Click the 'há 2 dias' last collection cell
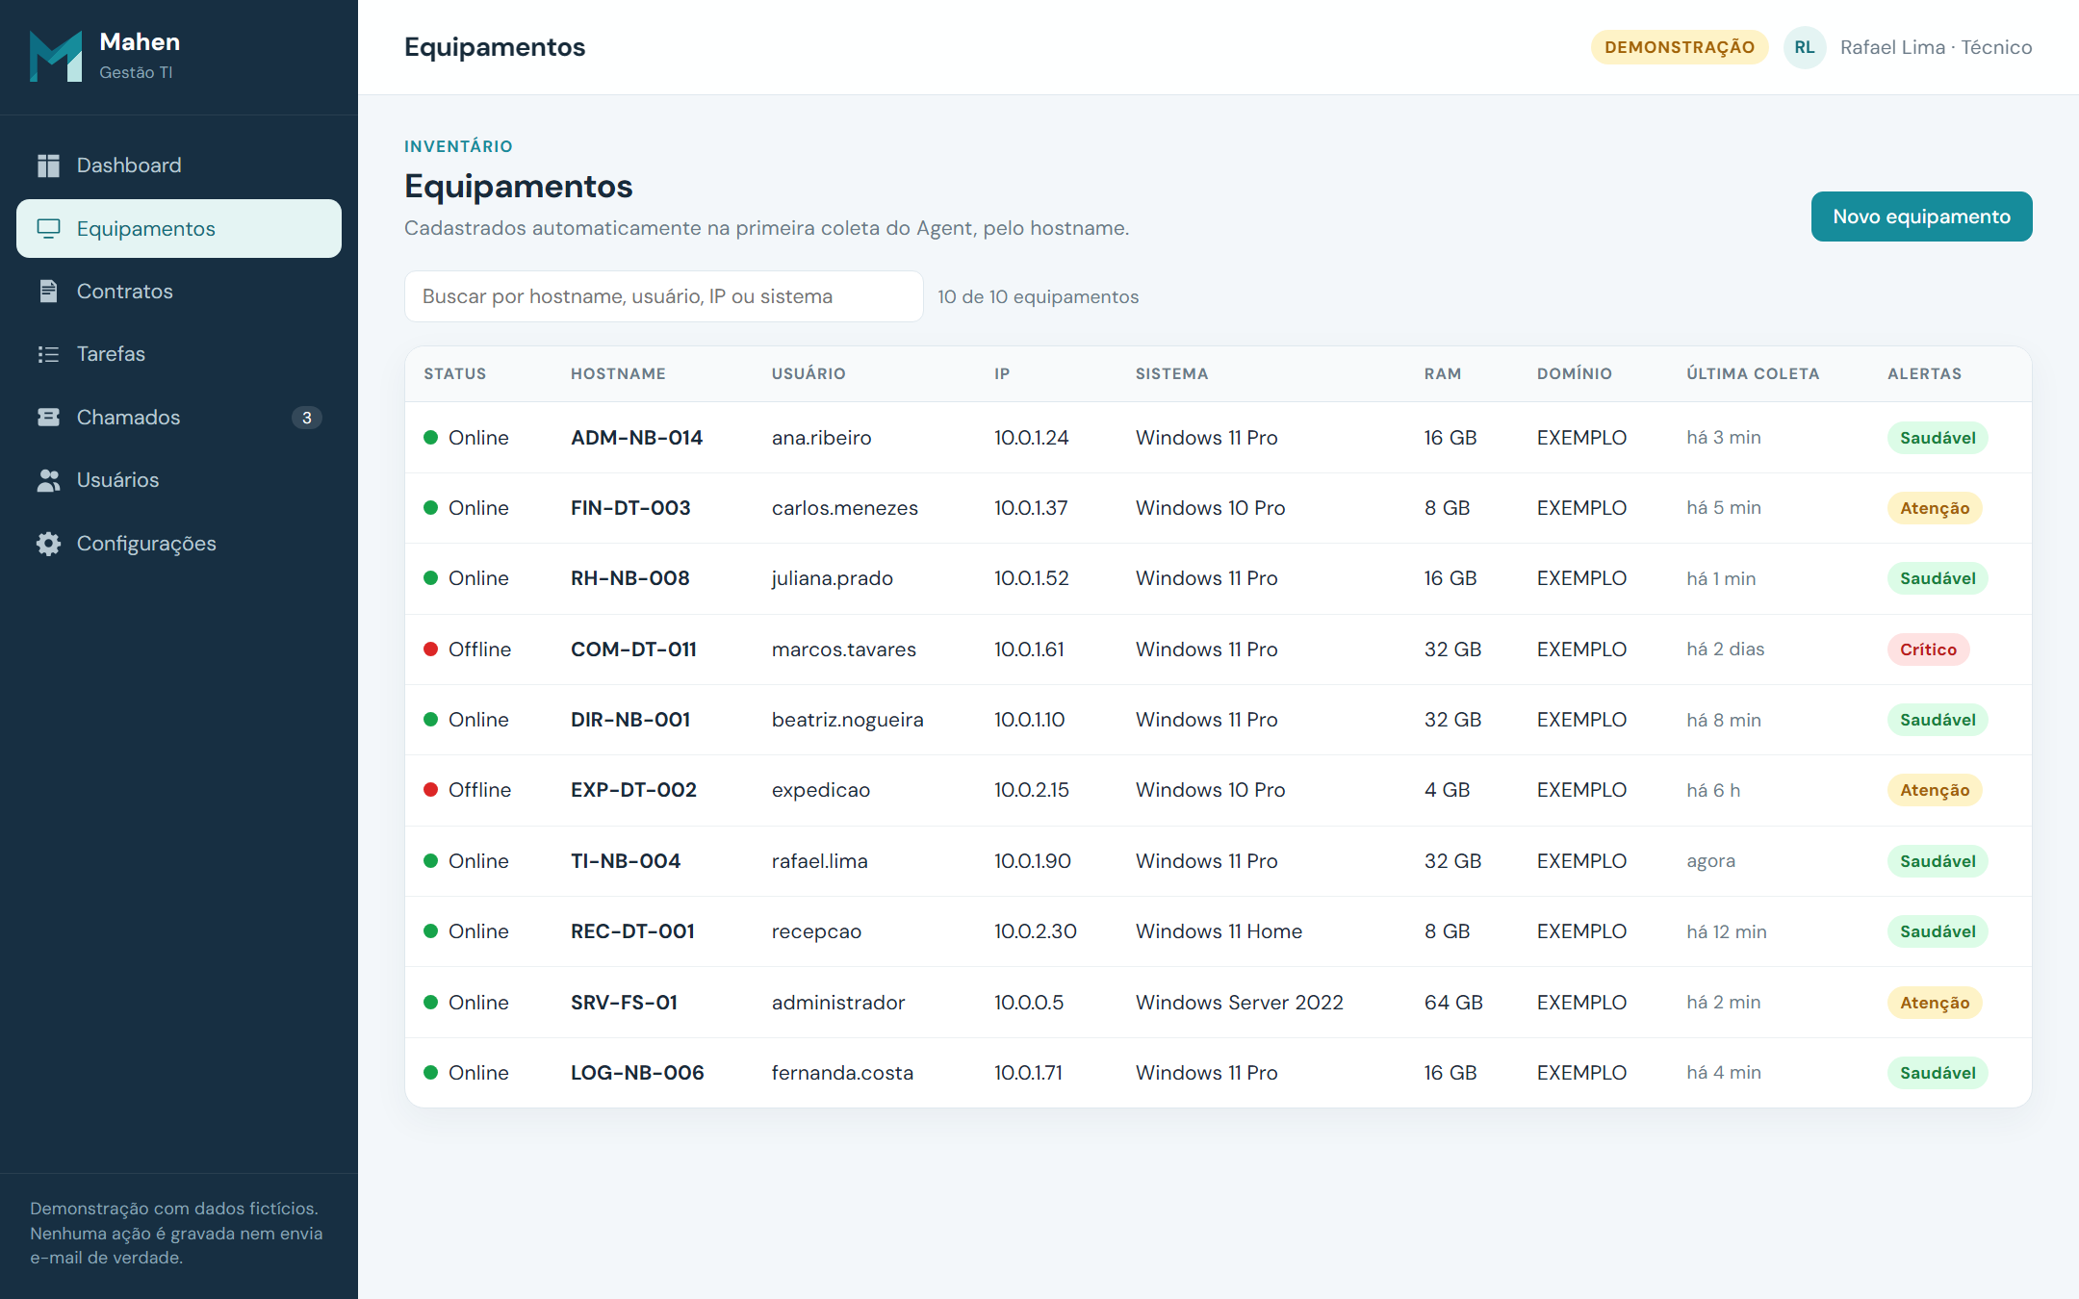2079x1299 pixels. tap(1726, 649)
